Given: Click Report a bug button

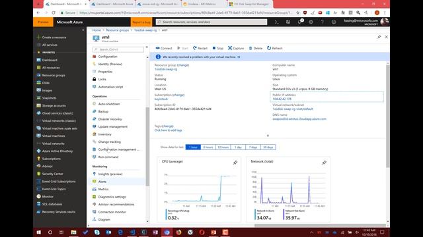Looking at the screenshot, I should tap(141, 22).
